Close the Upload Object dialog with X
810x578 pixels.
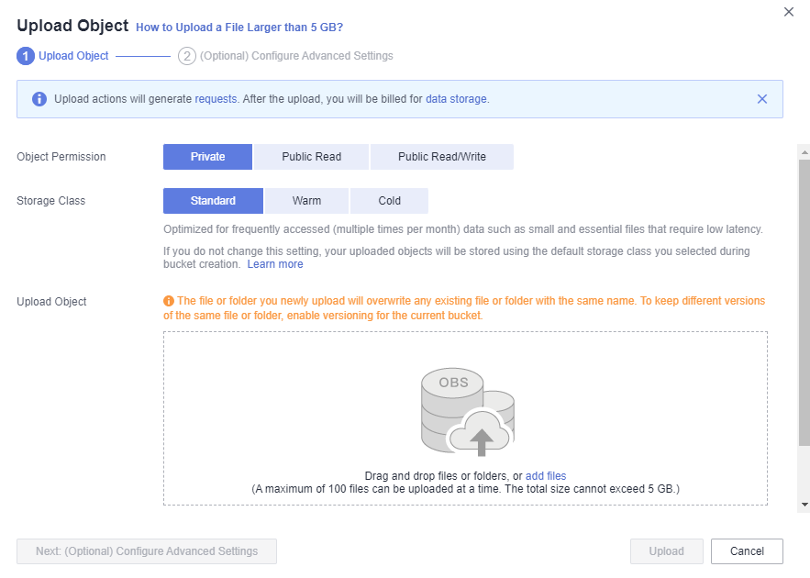(x=788, y=12)
